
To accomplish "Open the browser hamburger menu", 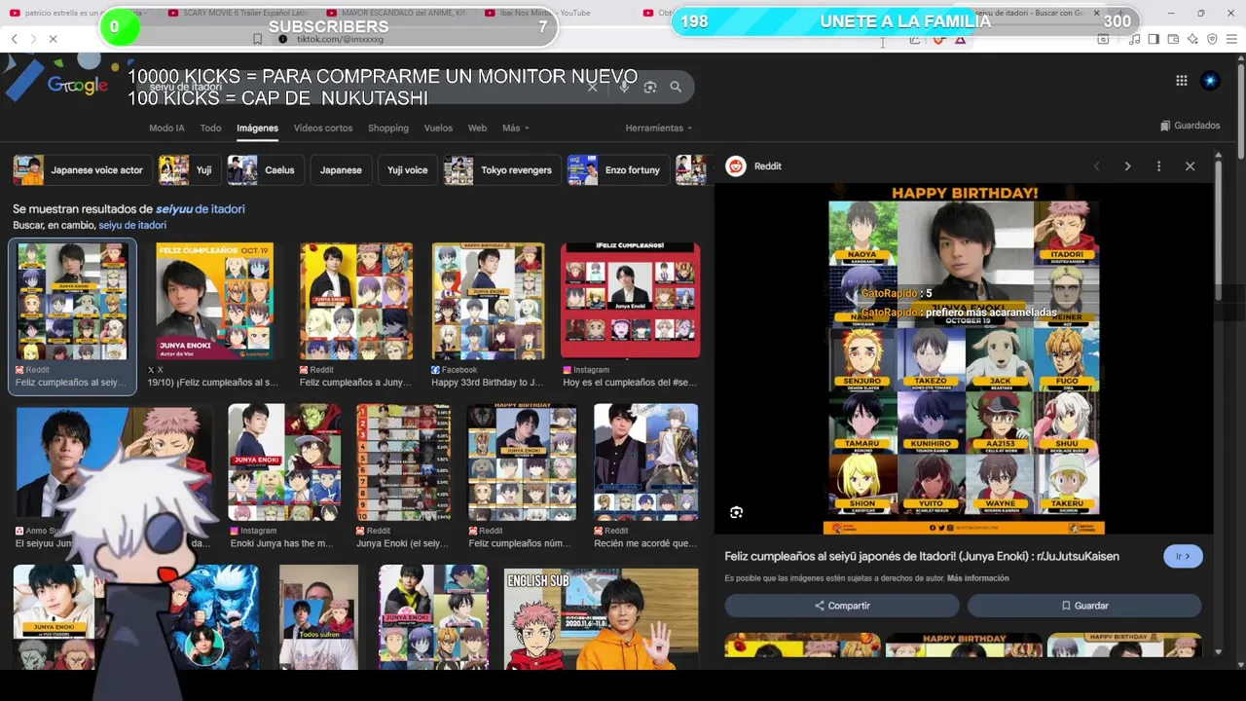I will coord(1231,39).
